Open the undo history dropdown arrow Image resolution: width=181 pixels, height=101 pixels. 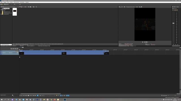point(16,4)
